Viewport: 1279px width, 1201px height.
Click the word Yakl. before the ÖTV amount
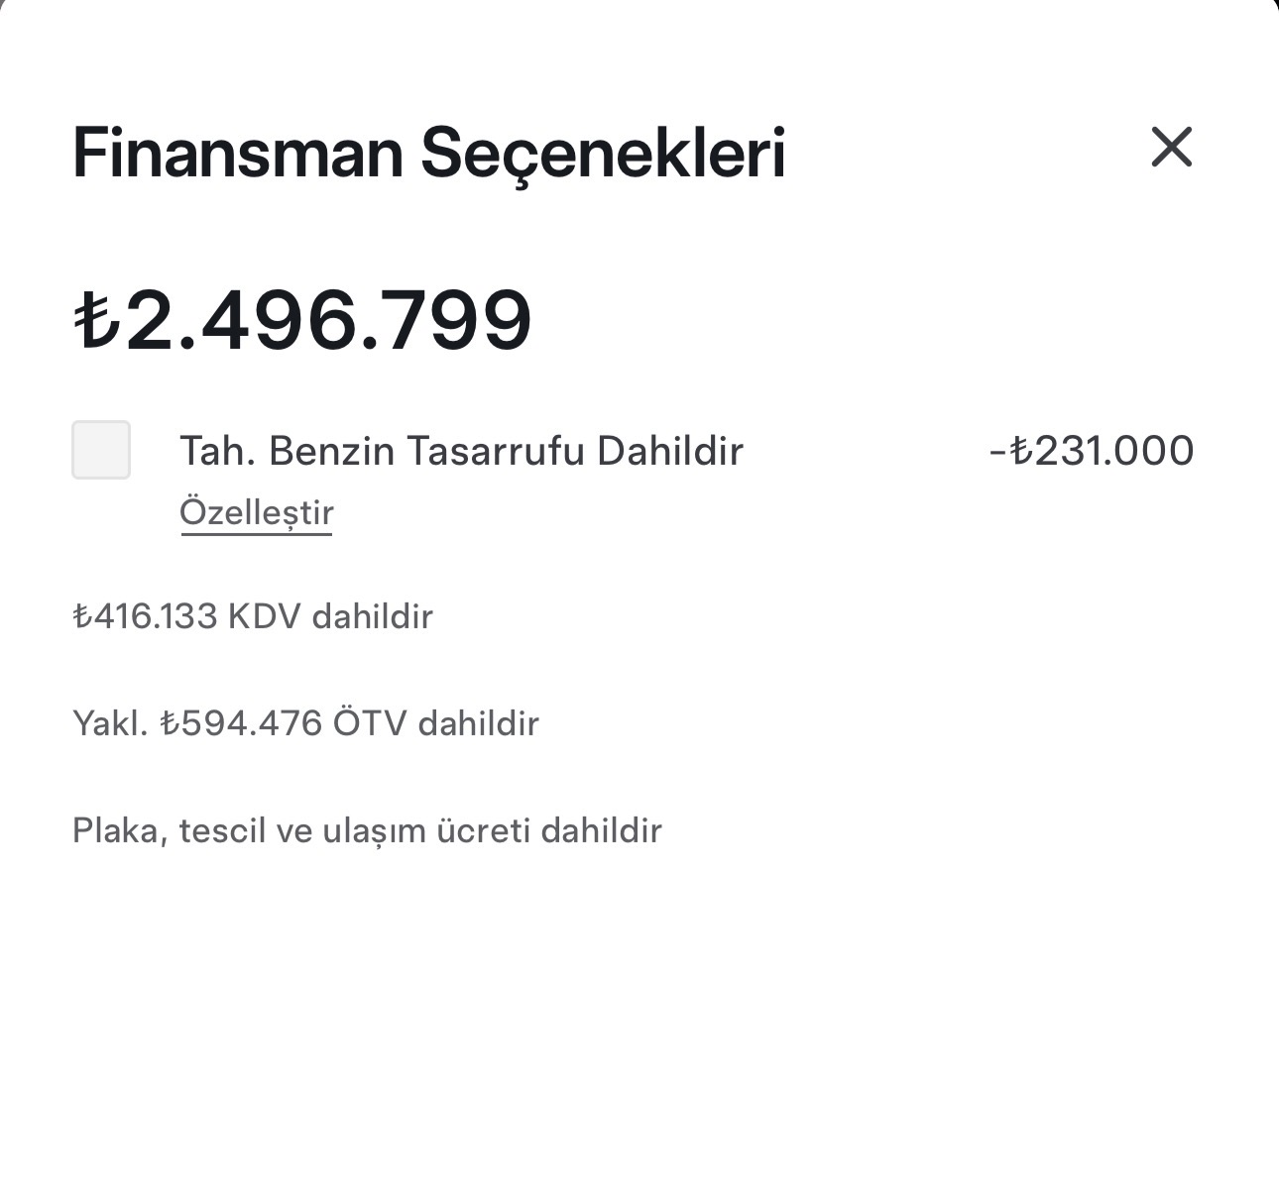click(x=110, y=723)
